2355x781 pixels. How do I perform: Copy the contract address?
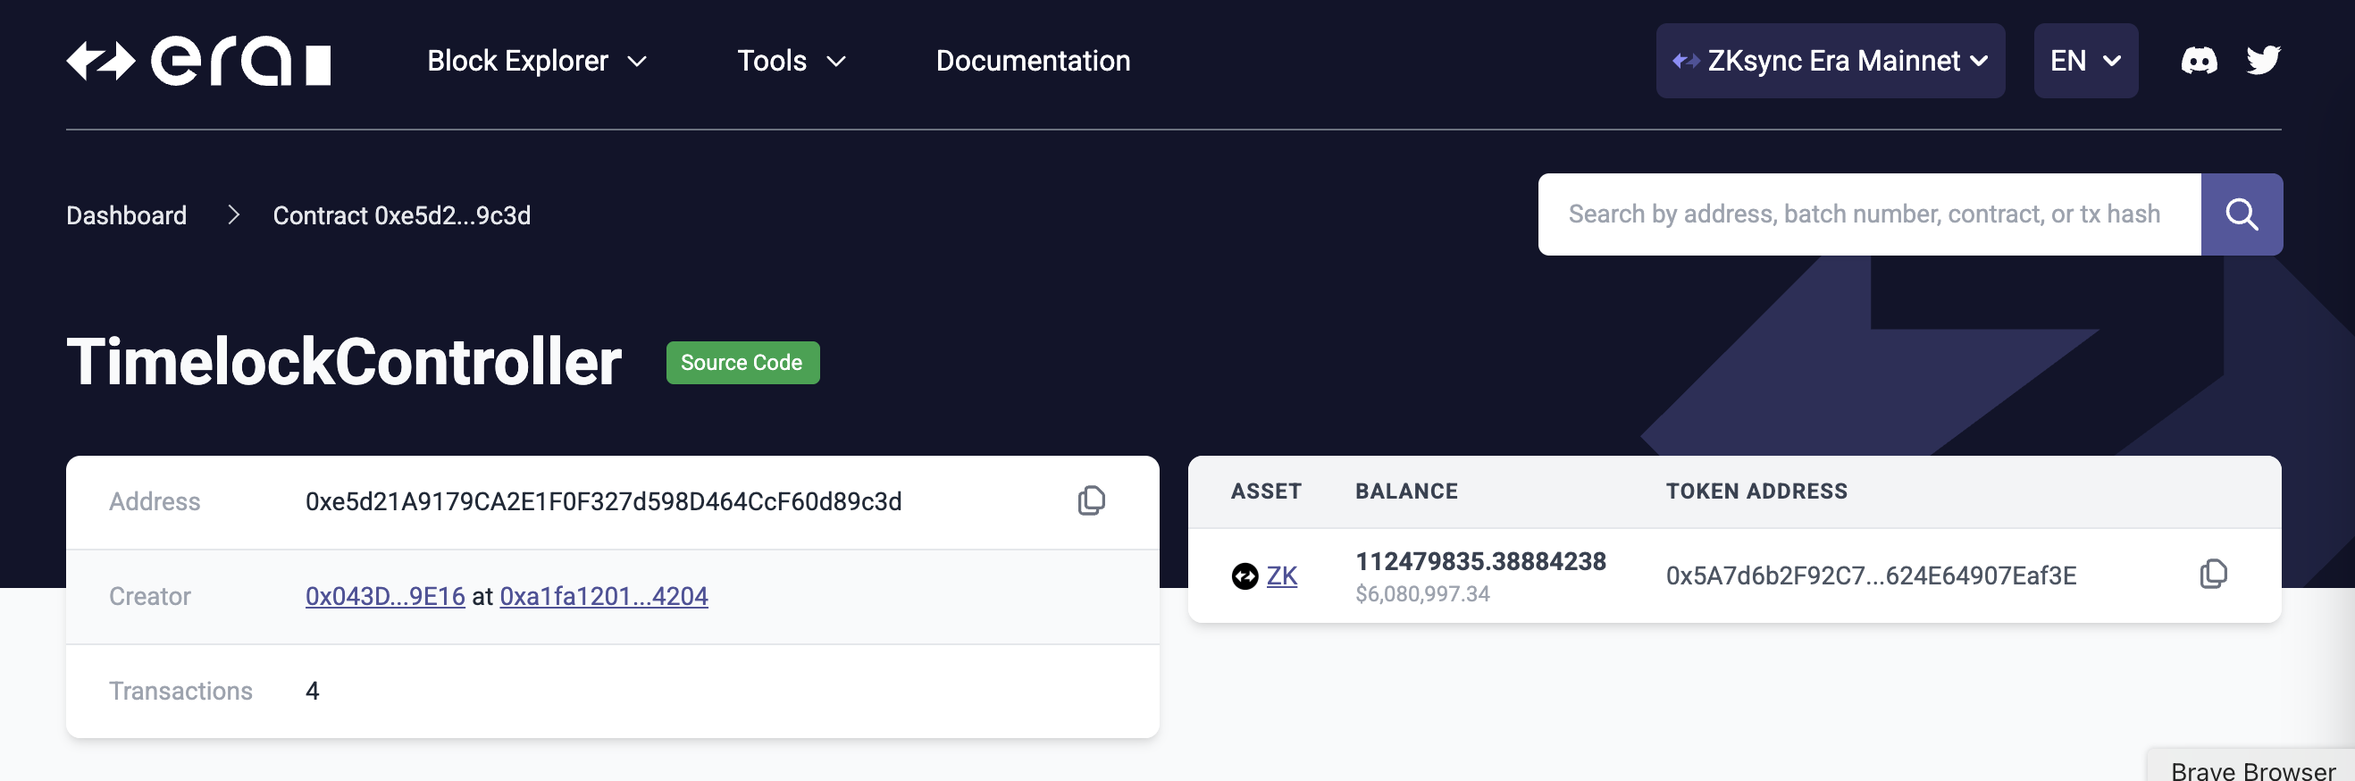click(x=1091, y=501)
